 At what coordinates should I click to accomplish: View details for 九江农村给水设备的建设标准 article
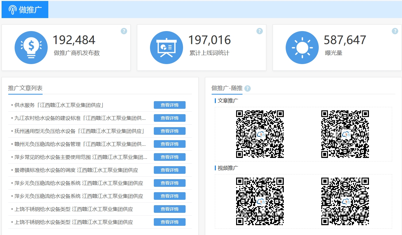[x=170, y=118]
